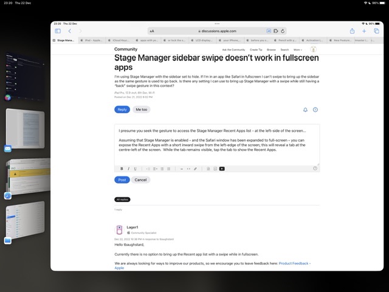Open the Search link in Community nav

284,50
